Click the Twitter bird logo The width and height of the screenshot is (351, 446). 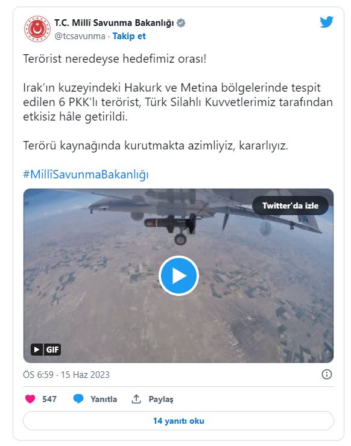click(326, 22)
